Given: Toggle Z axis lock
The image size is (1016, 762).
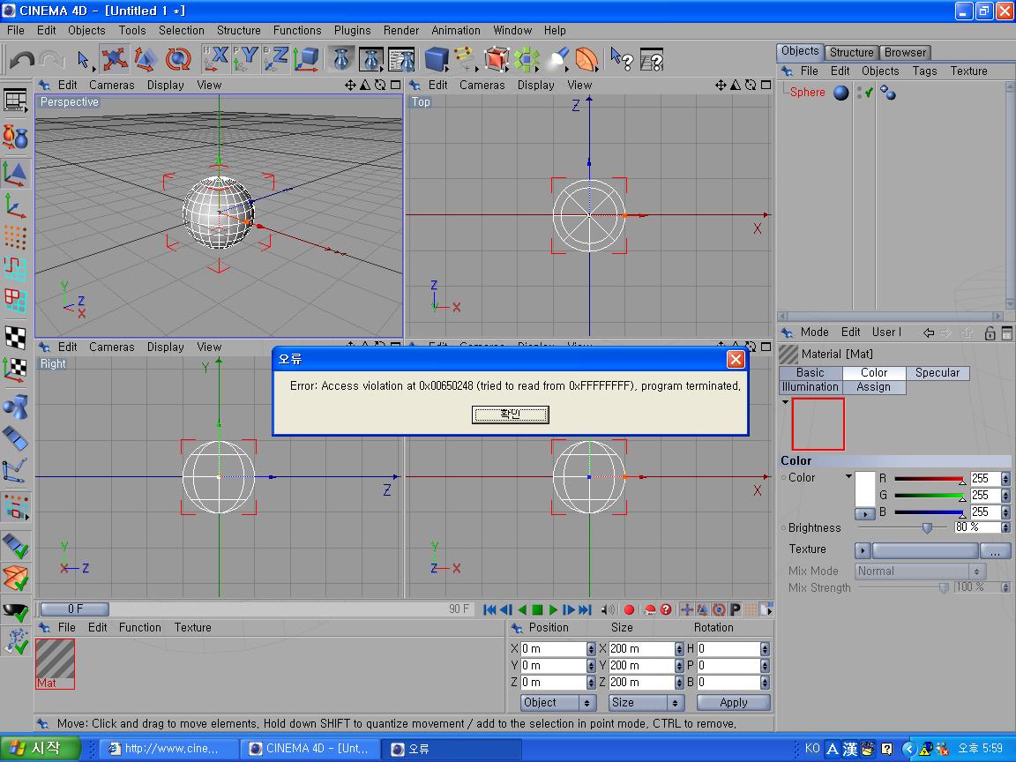Looking at the screenshot, I should coord(276,58).
